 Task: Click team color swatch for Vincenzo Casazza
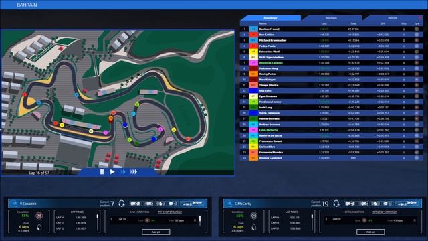pos(253,63)
